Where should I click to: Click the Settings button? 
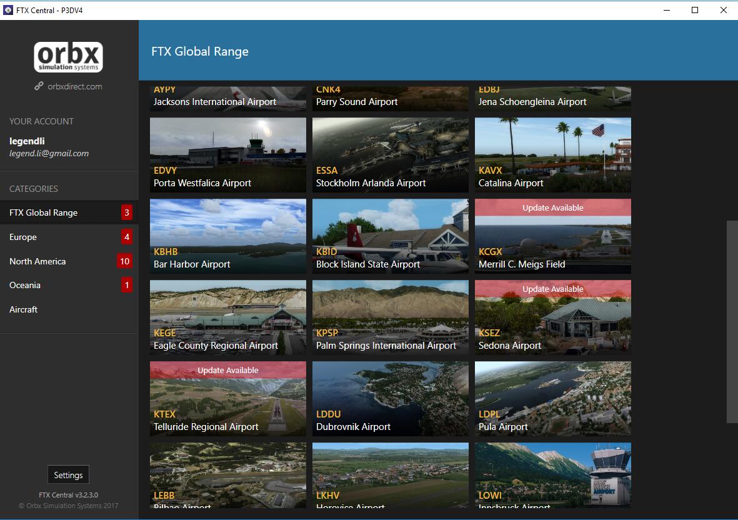point(68,475)
